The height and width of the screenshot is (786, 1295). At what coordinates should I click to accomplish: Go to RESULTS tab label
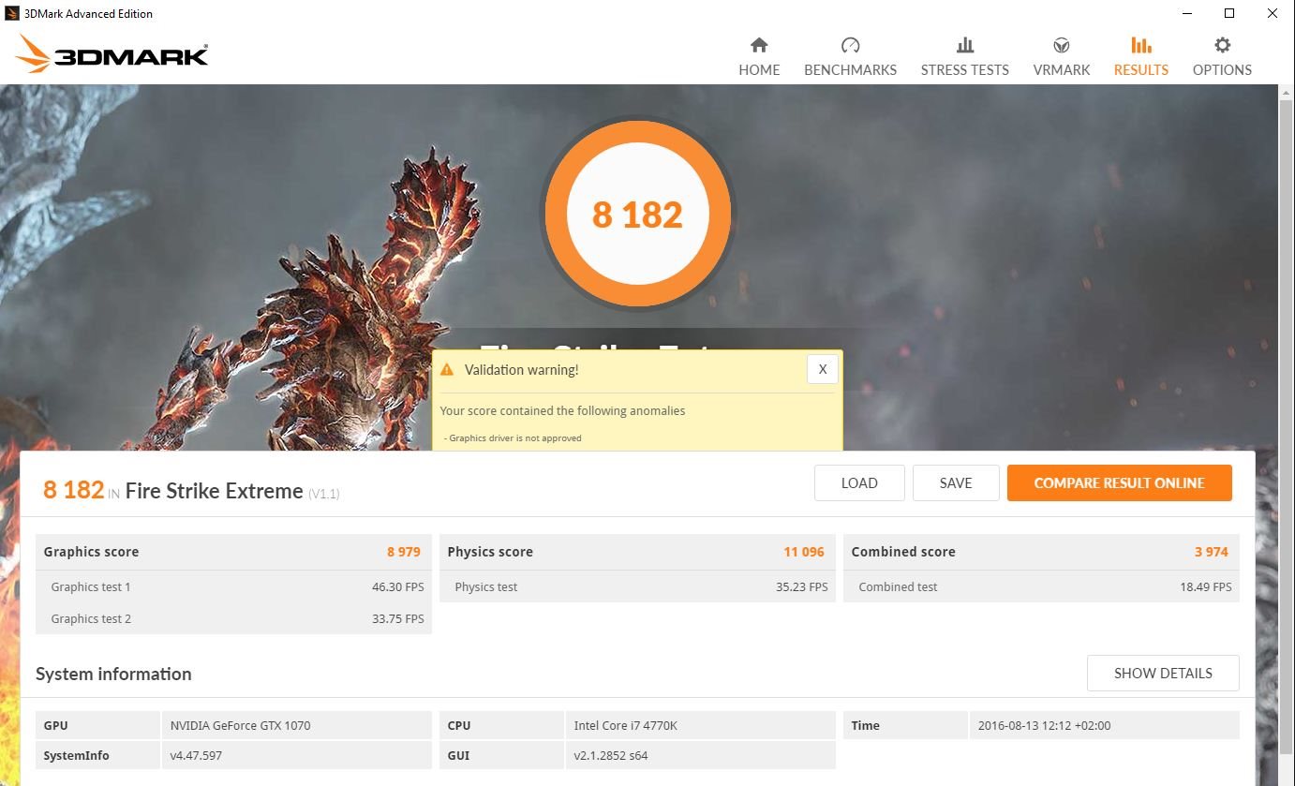pos(1140,70)
